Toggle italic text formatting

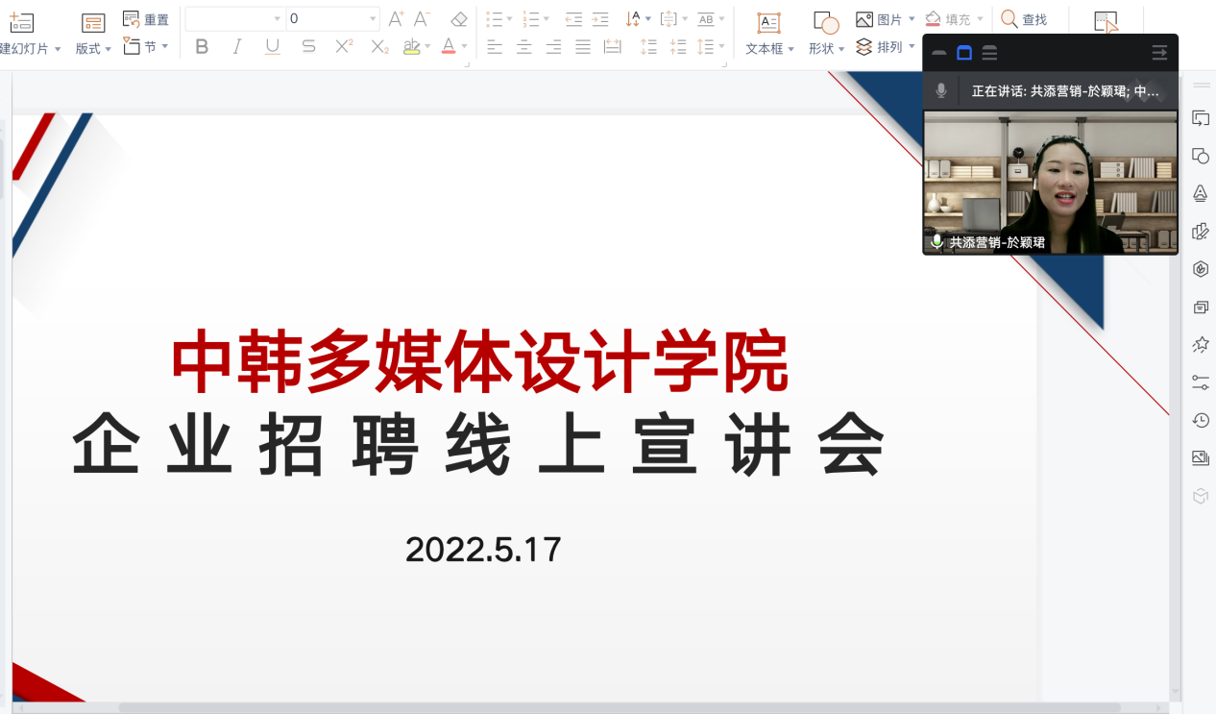pyautogui.click(x=237, y=46)
